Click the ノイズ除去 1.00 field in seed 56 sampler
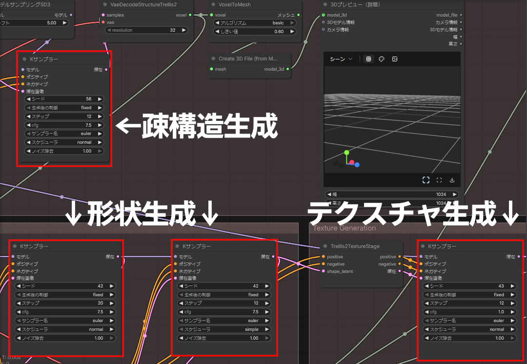Image resolution: width=527 pixels, height=364 pixels. pyautogui.click(x=64, y=151)
